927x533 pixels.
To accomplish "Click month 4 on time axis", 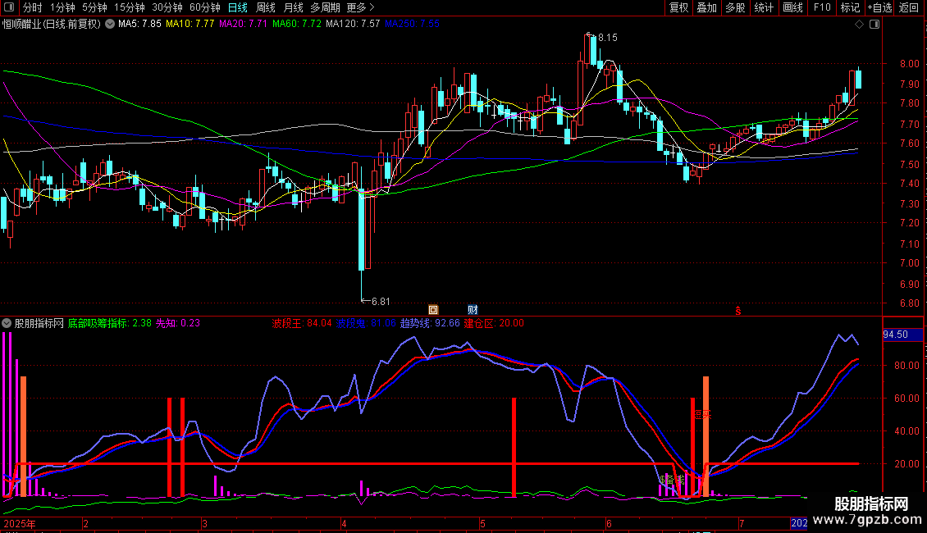I will tap(344, 523).
